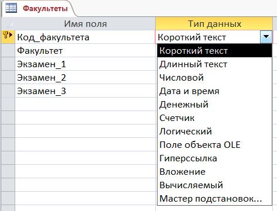
Task: Select Короткий текст from the list
Action: 214,51
